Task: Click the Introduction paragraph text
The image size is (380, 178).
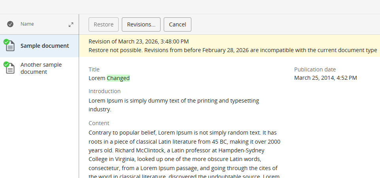Action: pos(174,105)
